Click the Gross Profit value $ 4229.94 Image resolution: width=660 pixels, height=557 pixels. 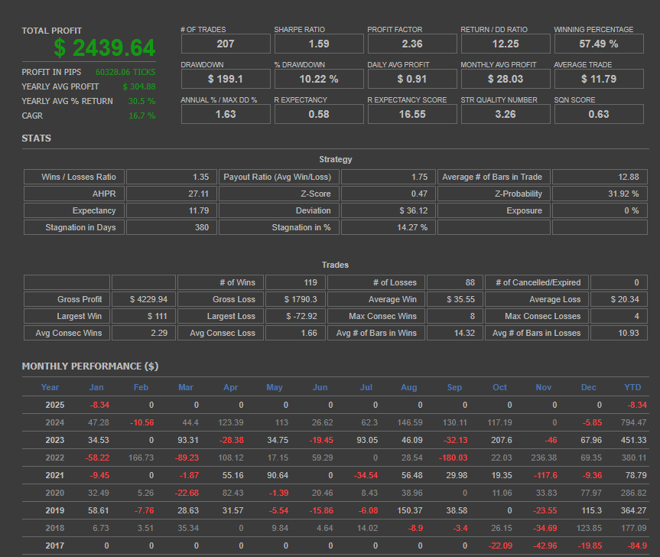pyautogui.click(x=148, y=299)
